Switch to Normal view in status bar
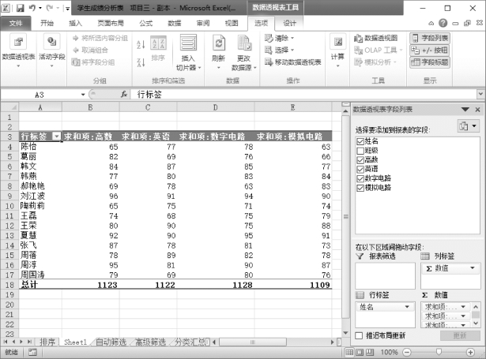 (349, 352)
